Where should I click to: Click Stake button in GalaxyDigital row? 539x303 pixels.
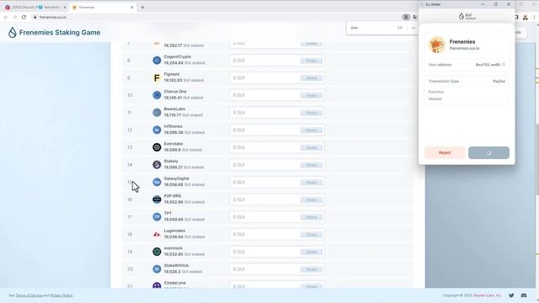pyautogui.click(x=312, y=183)
